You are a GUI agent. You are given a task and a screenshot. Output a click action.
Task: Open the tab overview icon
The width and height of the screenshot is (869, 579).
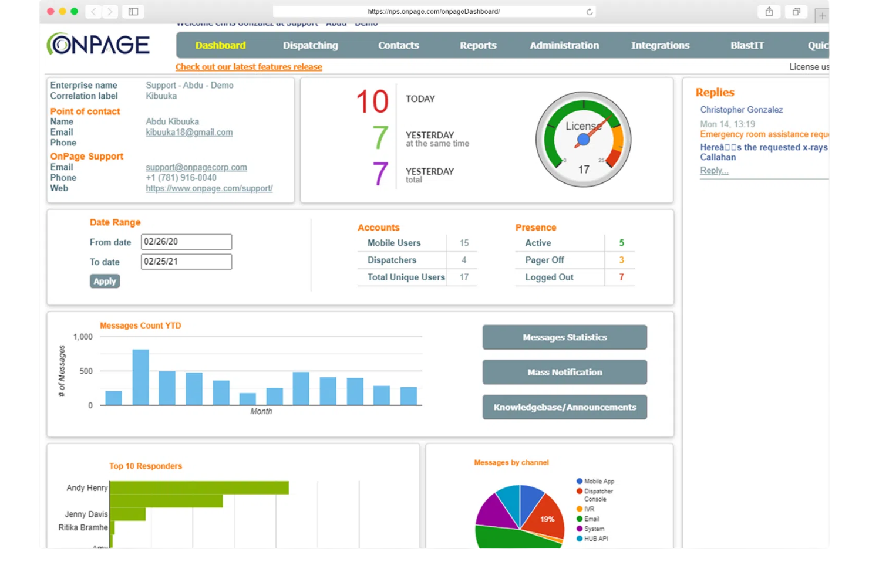(x=796, y=11)
